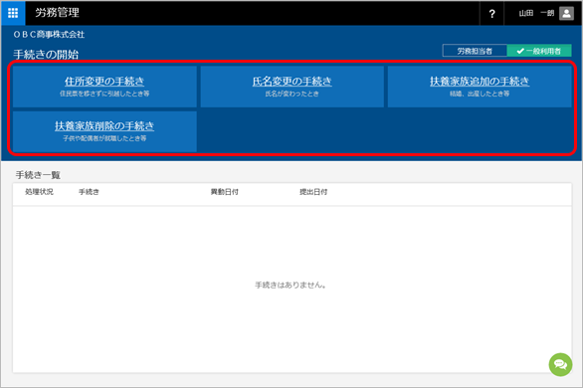Screen dimensions: 583x388
Task: Click the 手続き column header
Action: click(x=89, y=192)
